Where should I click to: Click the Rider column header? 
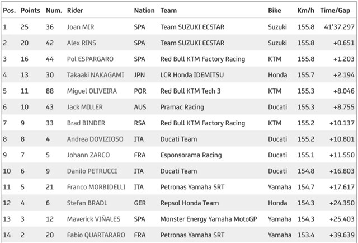(75, 10)
